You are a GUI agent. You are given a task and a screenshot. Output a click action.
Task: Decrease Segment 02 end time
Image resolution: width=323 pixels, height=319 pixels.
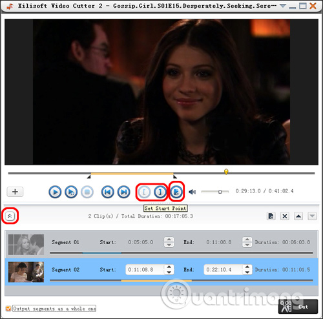point(247,273)
